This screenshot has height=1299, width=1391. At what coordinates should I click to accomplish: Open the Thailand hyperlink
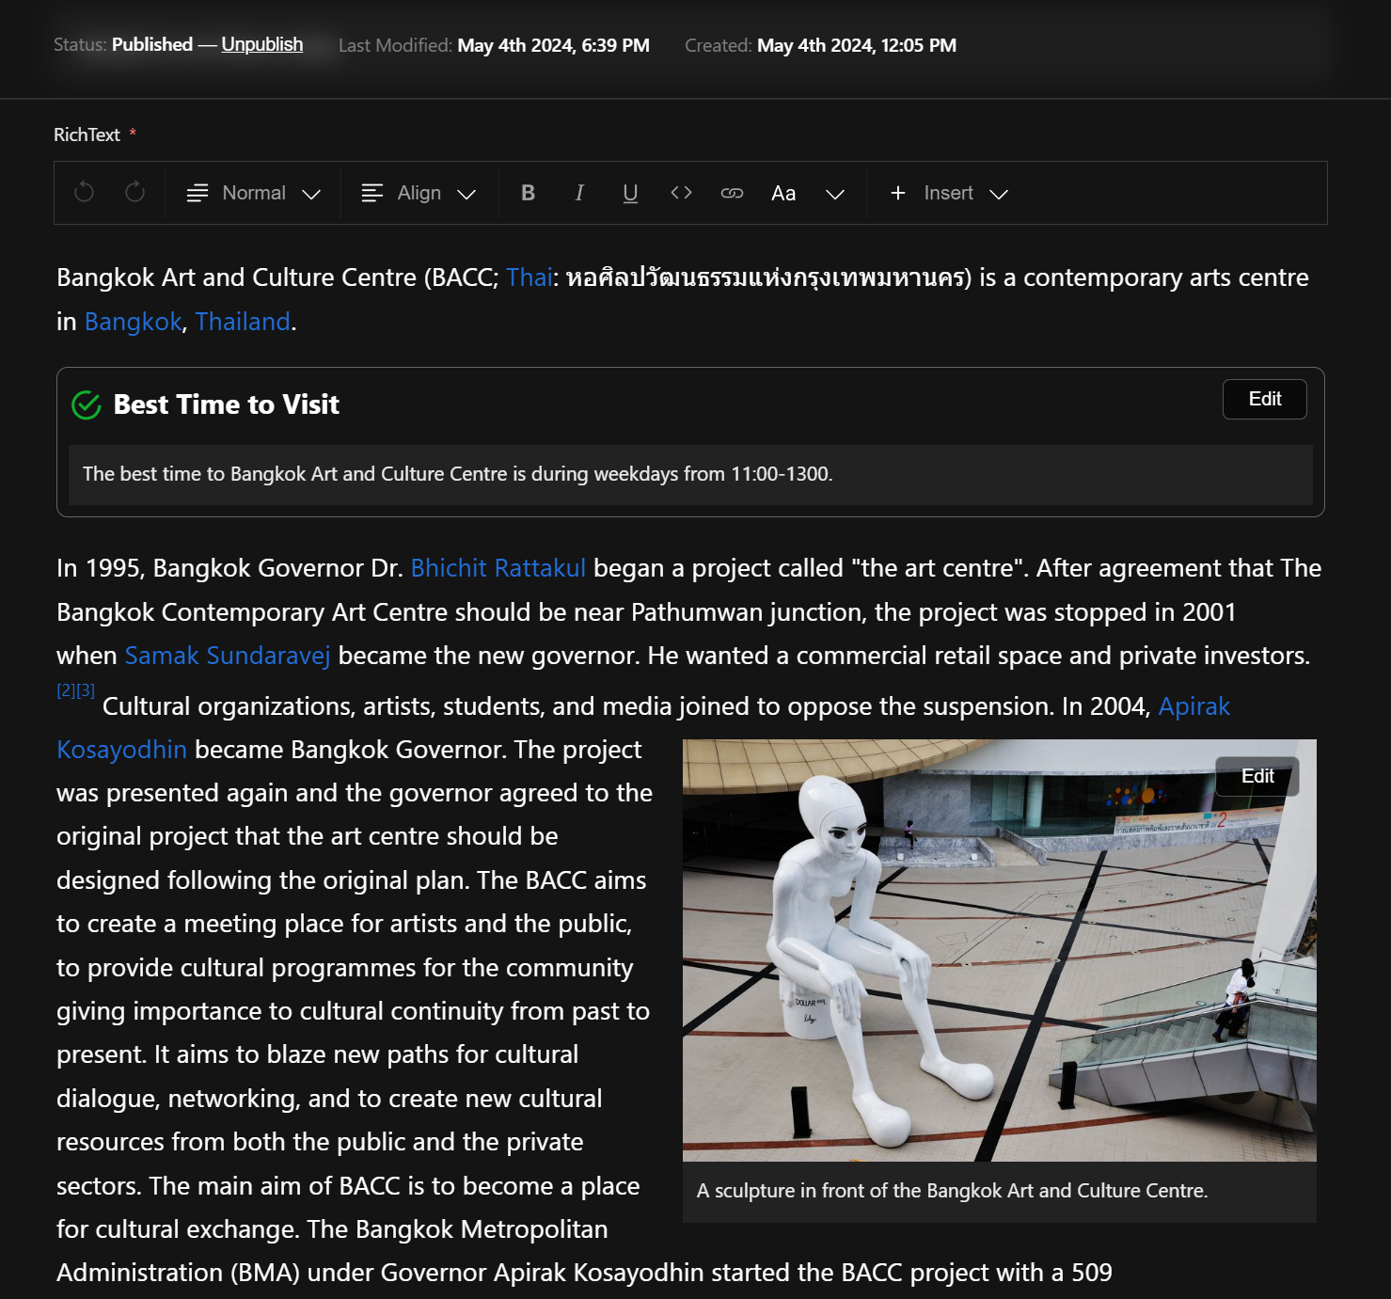click(243, 321)
